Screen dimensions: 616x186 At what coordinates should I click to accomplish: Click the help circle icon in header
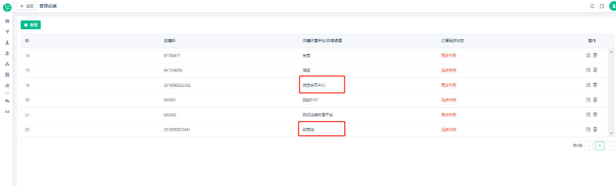[x=602, y=6]
